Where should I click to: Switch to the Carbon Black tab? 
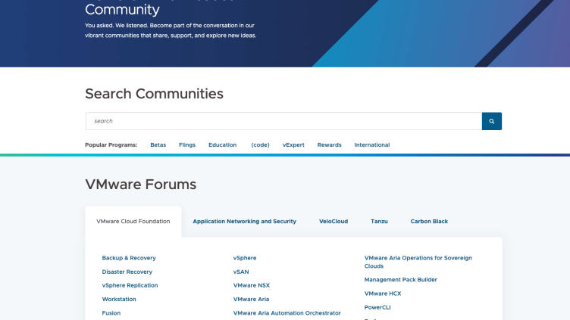coord(429,222)
